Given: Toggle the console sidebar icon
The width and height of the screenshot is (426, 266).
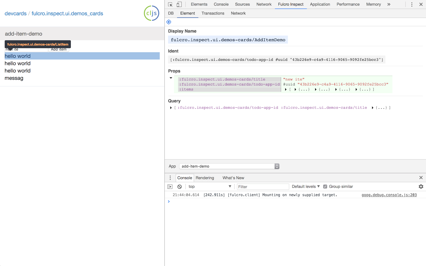Looking at the screenshot, I should tap(170, 187).
